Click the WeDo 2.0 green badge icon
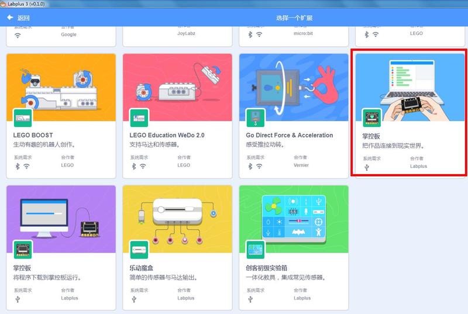Viewport: 468px width, 314px height. click(x=139, y=118)
